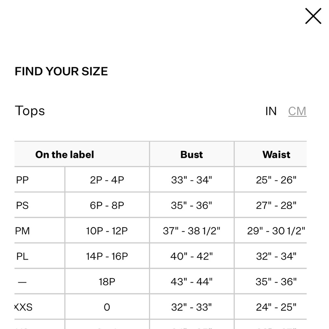Click the underlined CM link

(297, 111)
